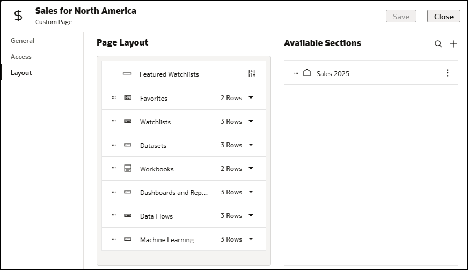
Task: Click the Sales 2025 home icon
Action: tap(307, 73)
